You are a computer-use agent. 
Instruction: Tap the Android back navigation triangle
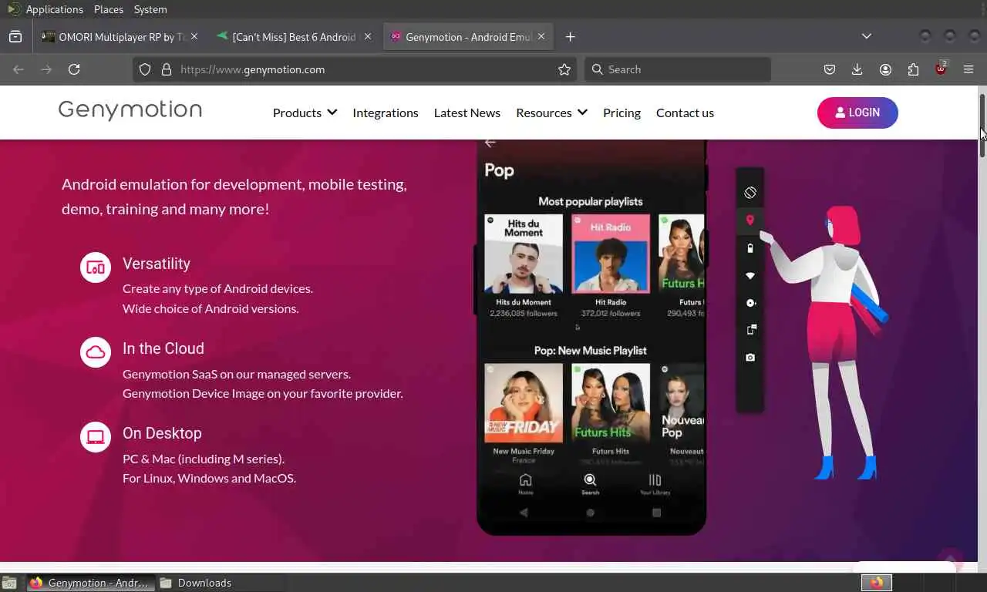[524, 513]
